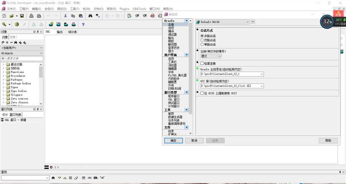Collapse the Oracle section in preferences tree
The width and height of the screenshot is (346, 184).
pos(186,20)
